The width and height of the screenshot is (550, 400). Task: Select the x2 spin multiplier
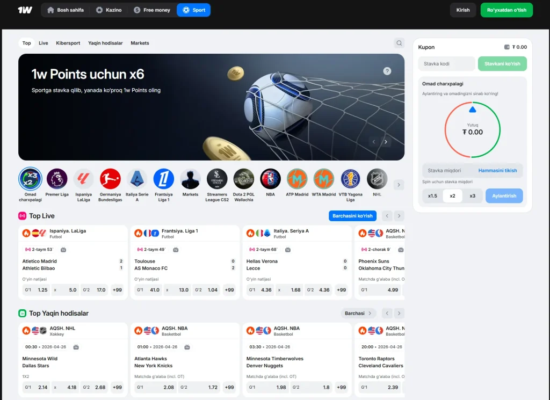tap(452, 196)
